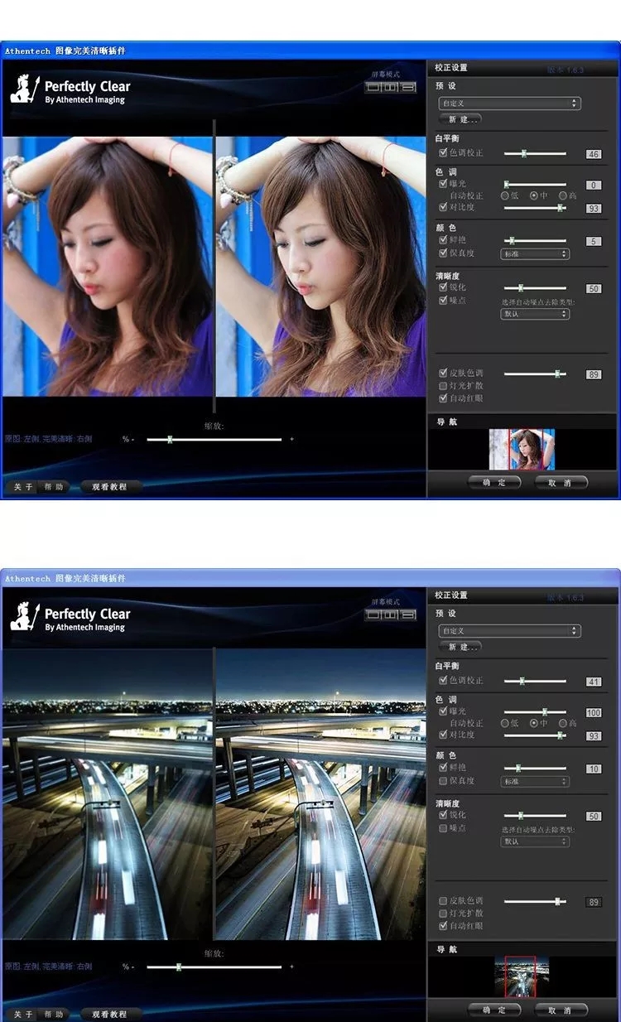
Task: Select stacked-panes screen mode icon in highway window
Action: (407, 614)
